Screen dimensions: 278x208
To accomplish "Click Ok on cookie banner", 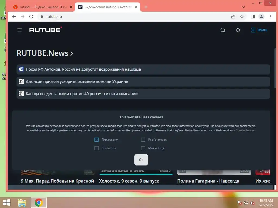I will [141, 160].
